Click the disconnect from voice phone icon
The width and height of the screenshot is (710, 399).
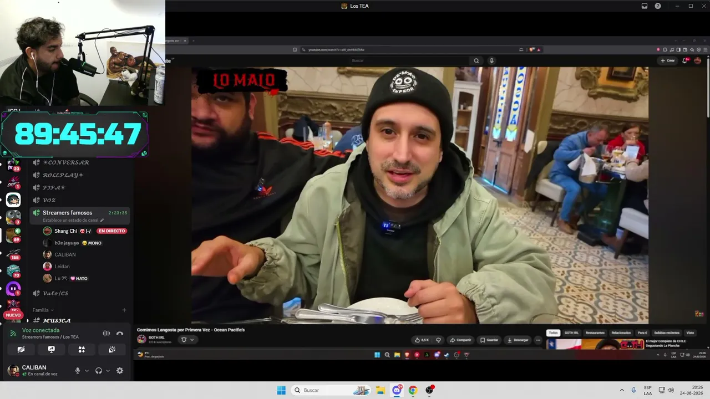(x=120, y=333)
